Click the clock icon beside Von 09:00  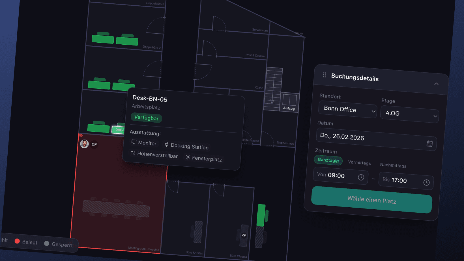[361, 177]
